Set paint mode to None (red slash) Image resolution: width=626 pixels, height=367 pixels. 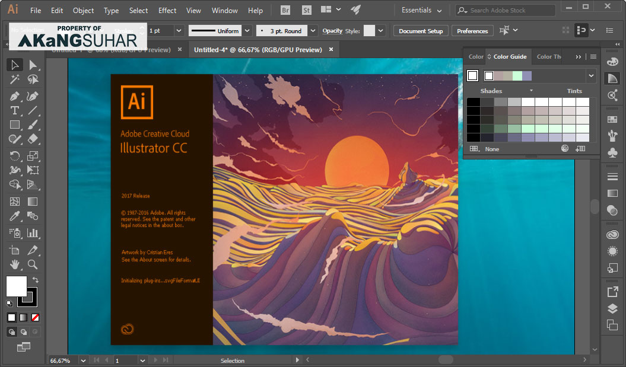point(35,317)
